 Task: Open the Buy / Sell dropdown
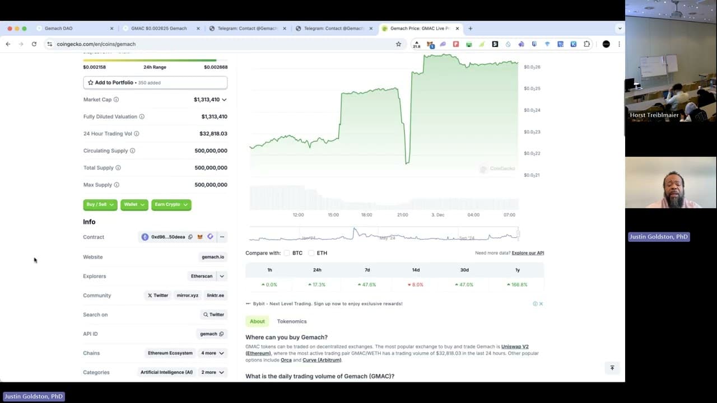pyautogui.click(x=100, y=205)
